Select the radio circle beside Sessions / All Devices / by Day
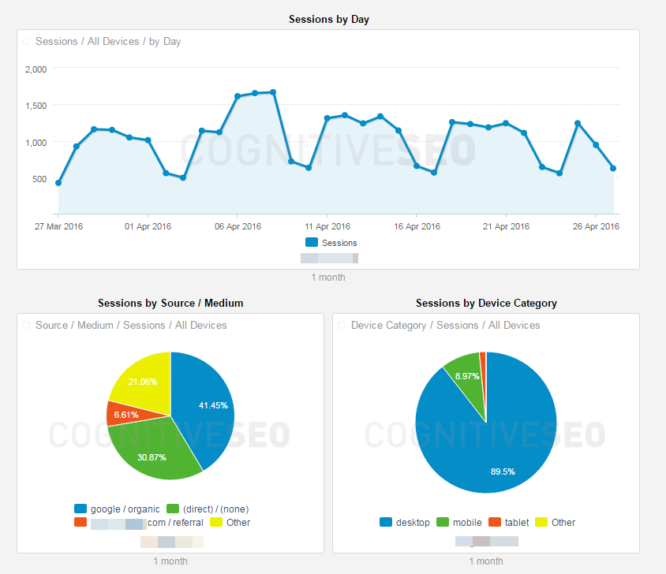 click(26, 41)
